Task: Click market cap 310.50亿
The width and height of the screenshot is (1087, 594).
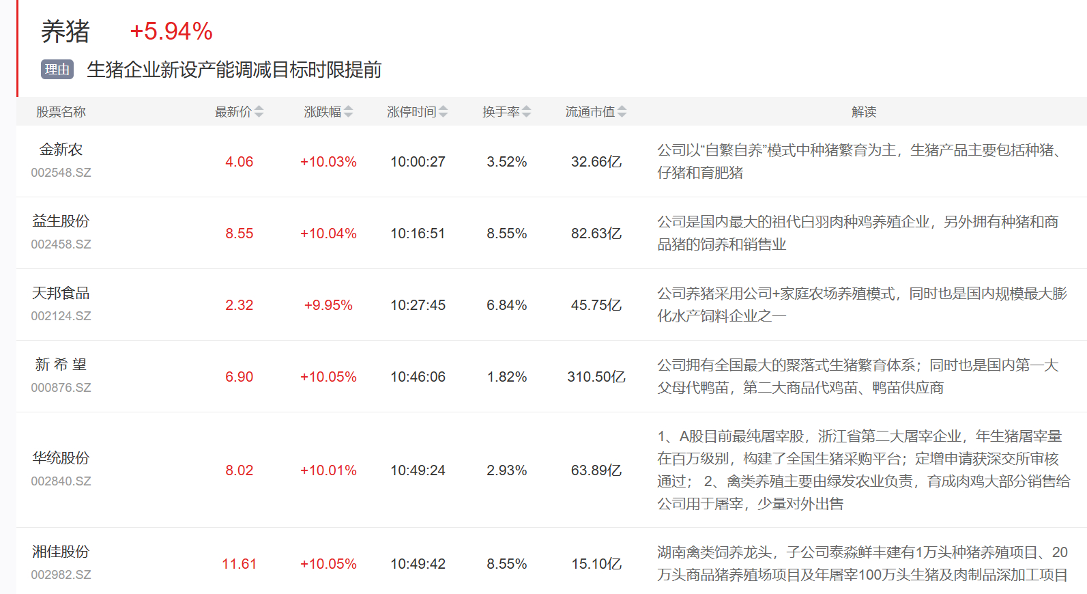Action: [596, 377]
